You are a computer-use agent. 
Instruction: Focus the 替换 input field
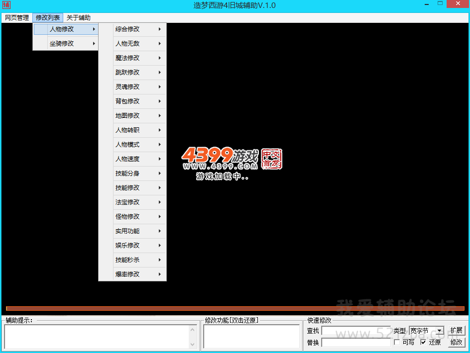[356, 343]
